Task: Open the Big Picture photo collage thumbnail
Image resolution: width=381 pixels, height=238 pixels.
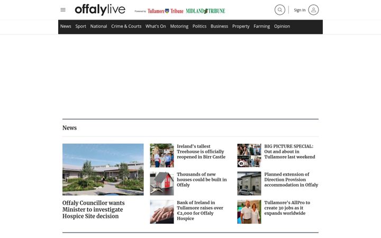Action: (x=249, y=155)
